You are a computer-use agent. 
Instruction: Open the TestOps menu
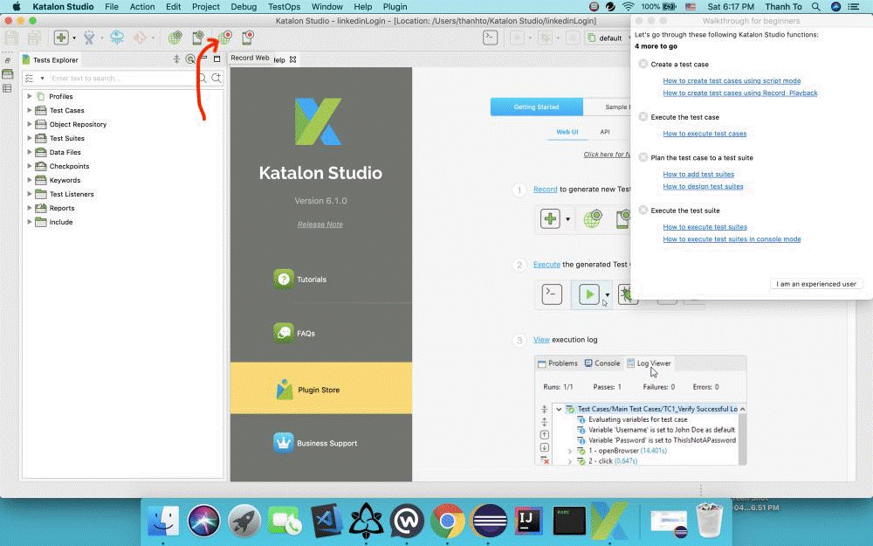(x=284, y=7)
